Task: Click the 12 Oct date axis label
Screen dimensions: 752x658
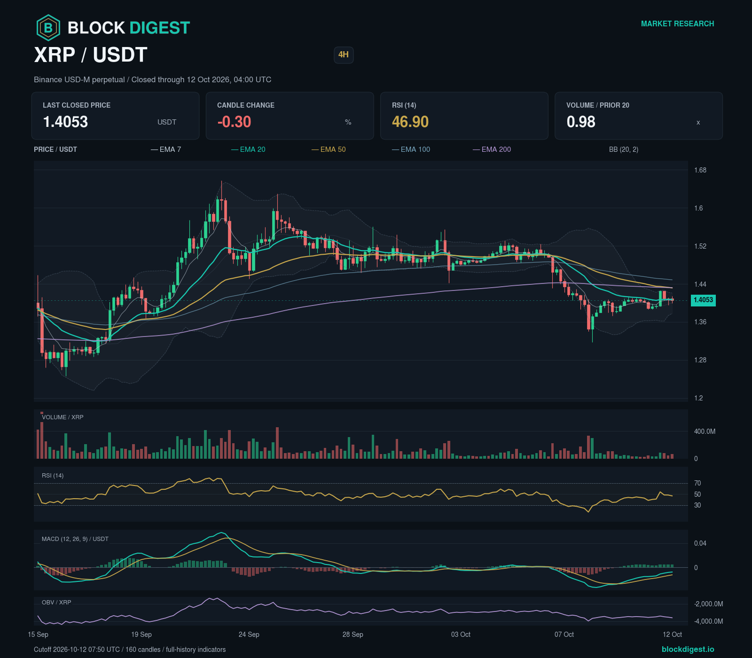Action: pos(673,634)
